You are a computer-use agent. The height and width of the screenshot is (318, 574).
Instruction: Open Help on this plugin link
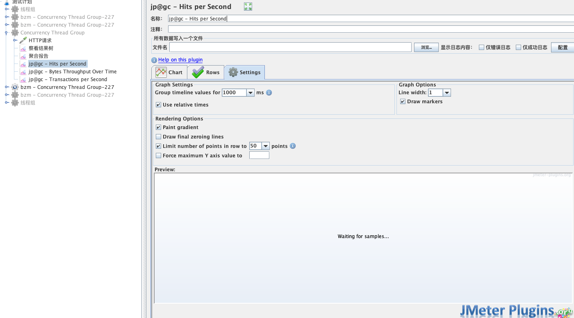[x=180, y=60]
